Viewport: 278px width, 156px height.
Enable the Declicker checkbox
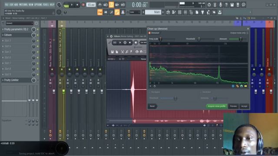pyautogui.click(x=201, y=92)
